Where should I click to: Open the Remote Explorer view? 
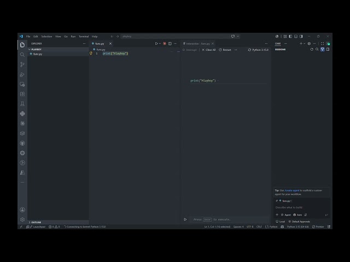coord(22,84)
